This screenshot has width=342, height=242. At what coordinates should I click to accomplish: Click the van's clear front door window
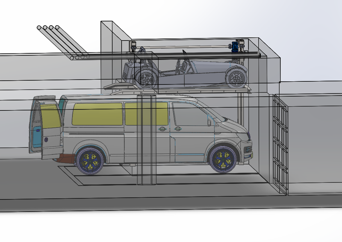[x=190, y=114]
